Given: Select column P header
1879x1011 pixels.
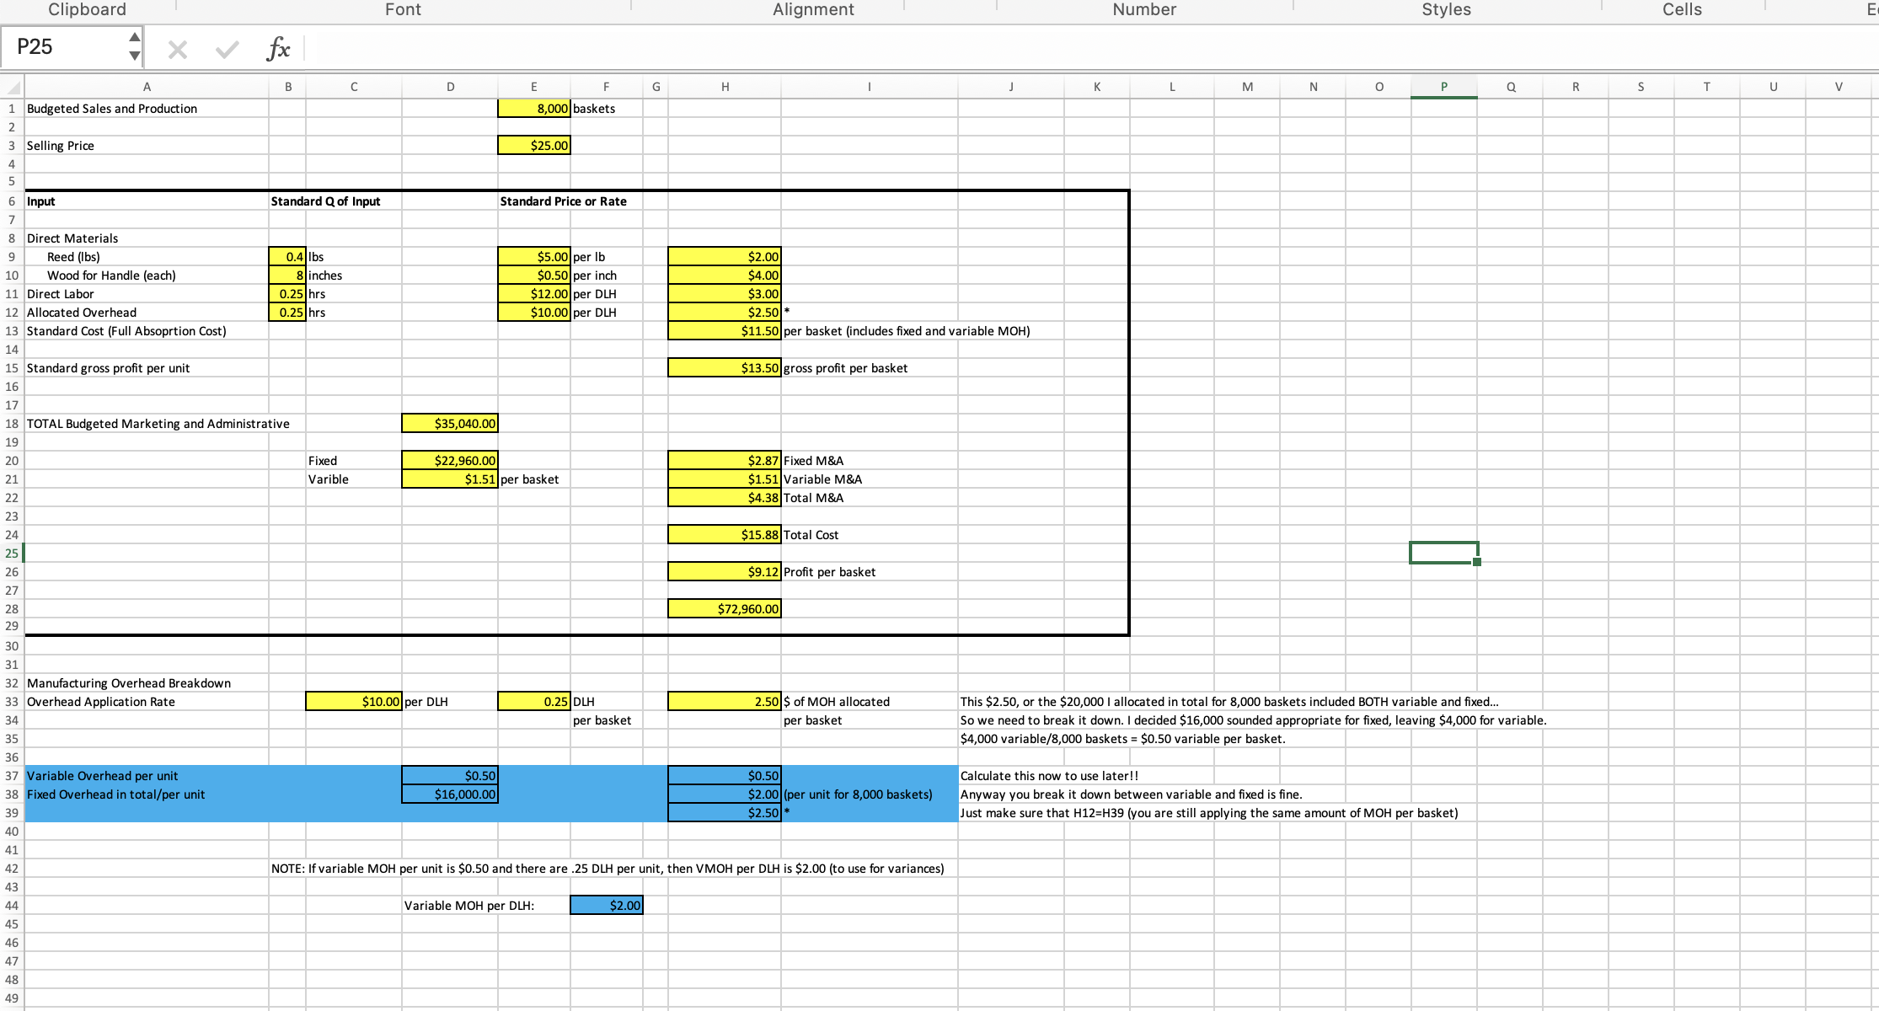Looking at the screenshot, I should [1443, 87].
